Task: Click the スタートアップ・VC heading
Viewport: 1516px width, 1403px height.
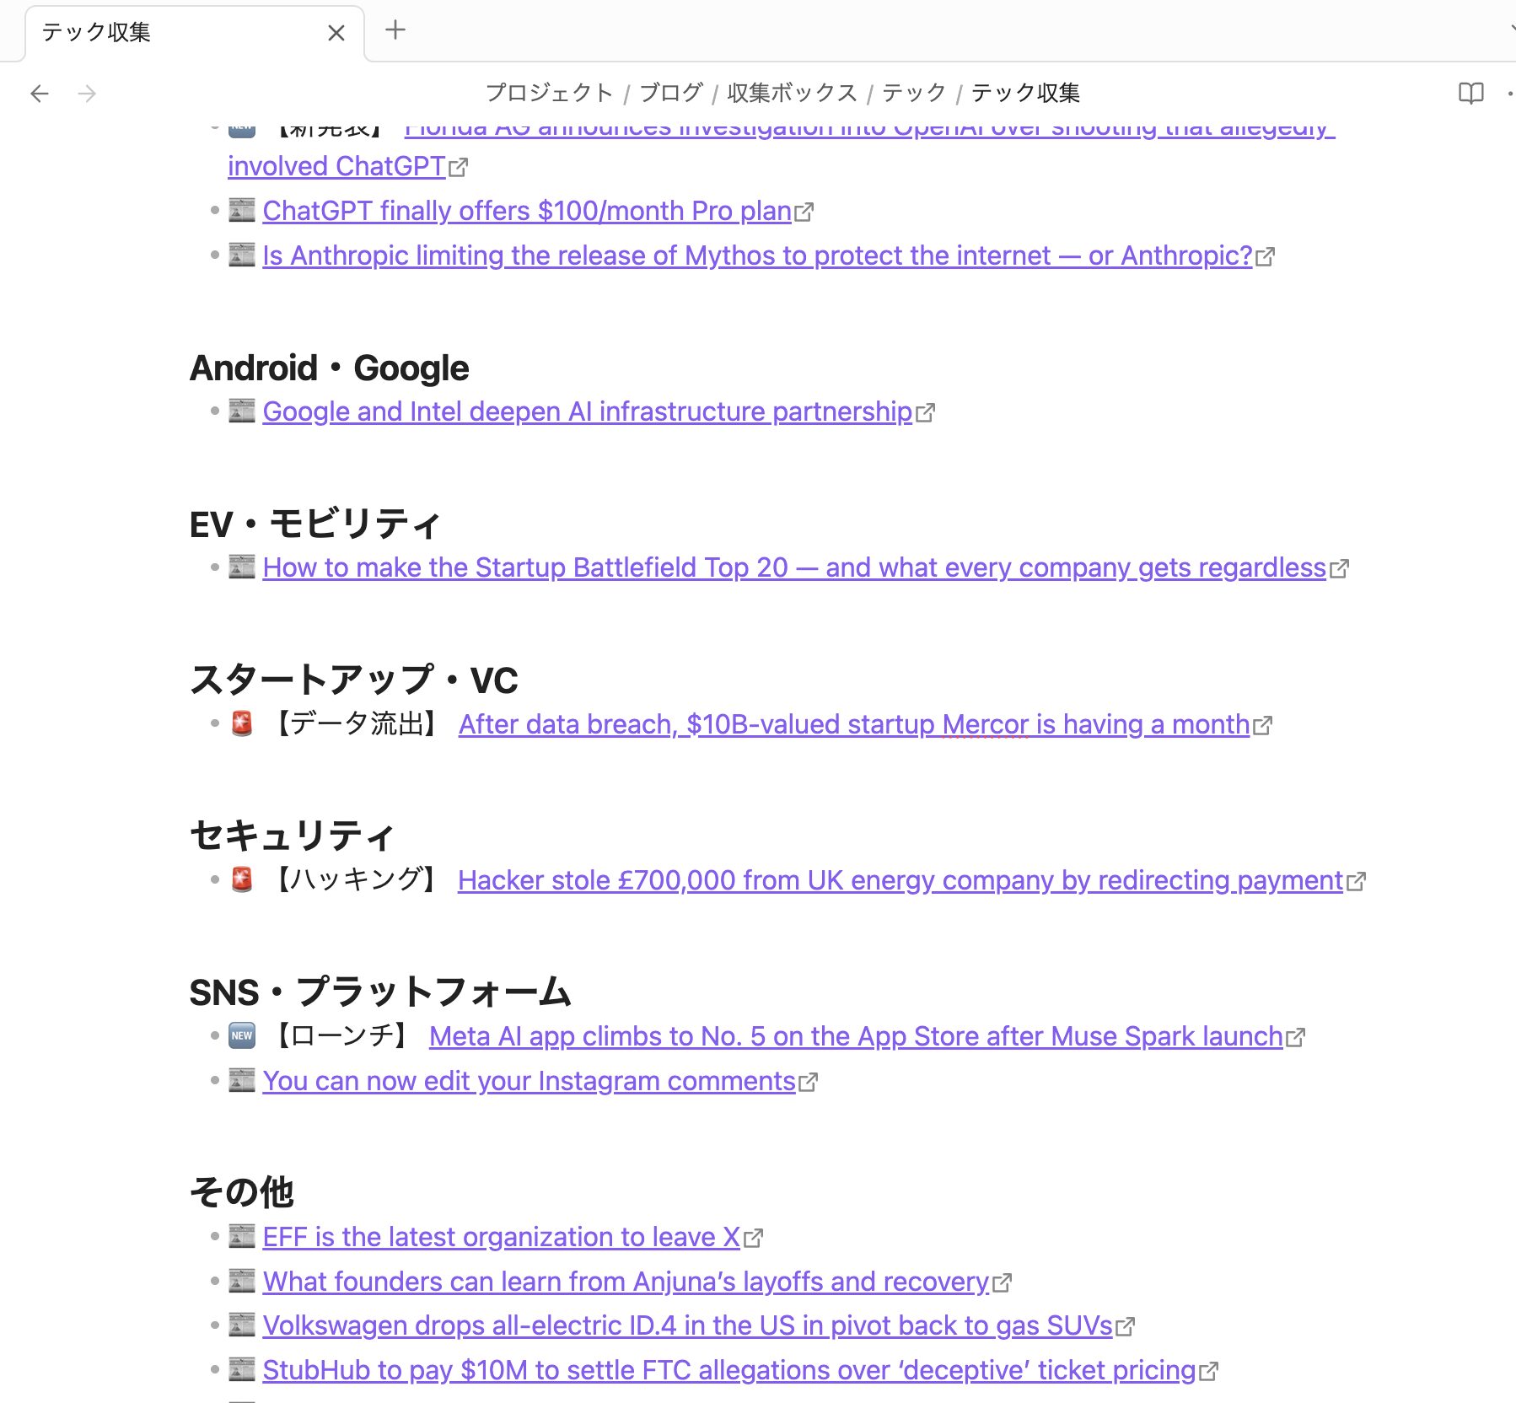Action: point(353,680)
